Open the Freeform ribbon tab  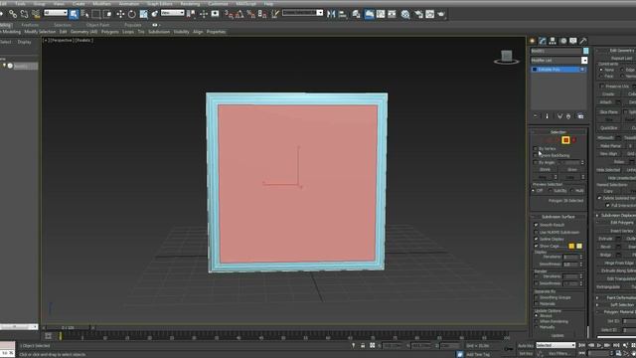30,25
